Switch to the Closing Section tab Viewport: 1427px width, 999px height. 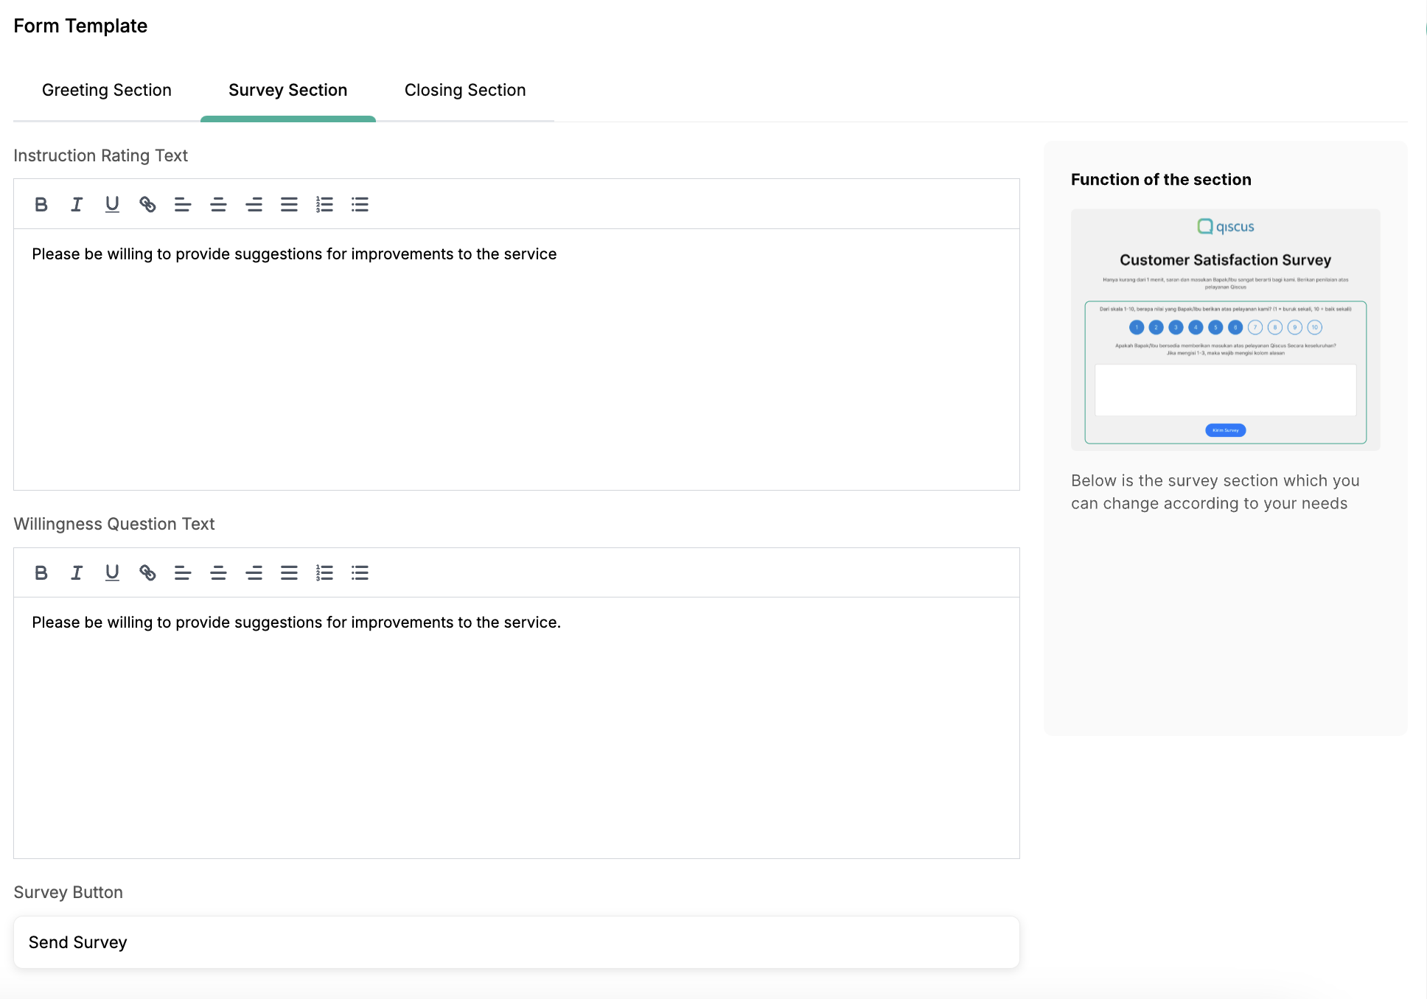(x=465, y=90)
